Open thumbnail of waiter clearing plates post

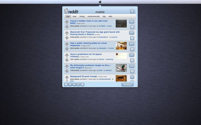(121, 46)
